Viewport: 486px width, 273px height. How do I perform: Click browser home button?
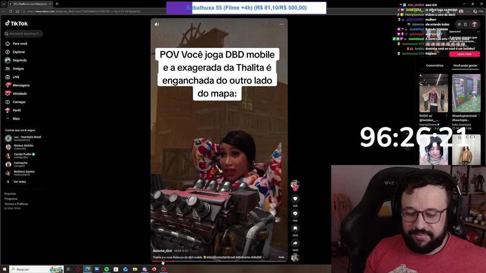pyautogui.click(x=17, y=11)
